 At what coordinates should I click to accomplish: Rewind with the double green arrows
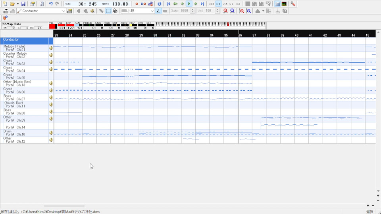tap(175, 4)
